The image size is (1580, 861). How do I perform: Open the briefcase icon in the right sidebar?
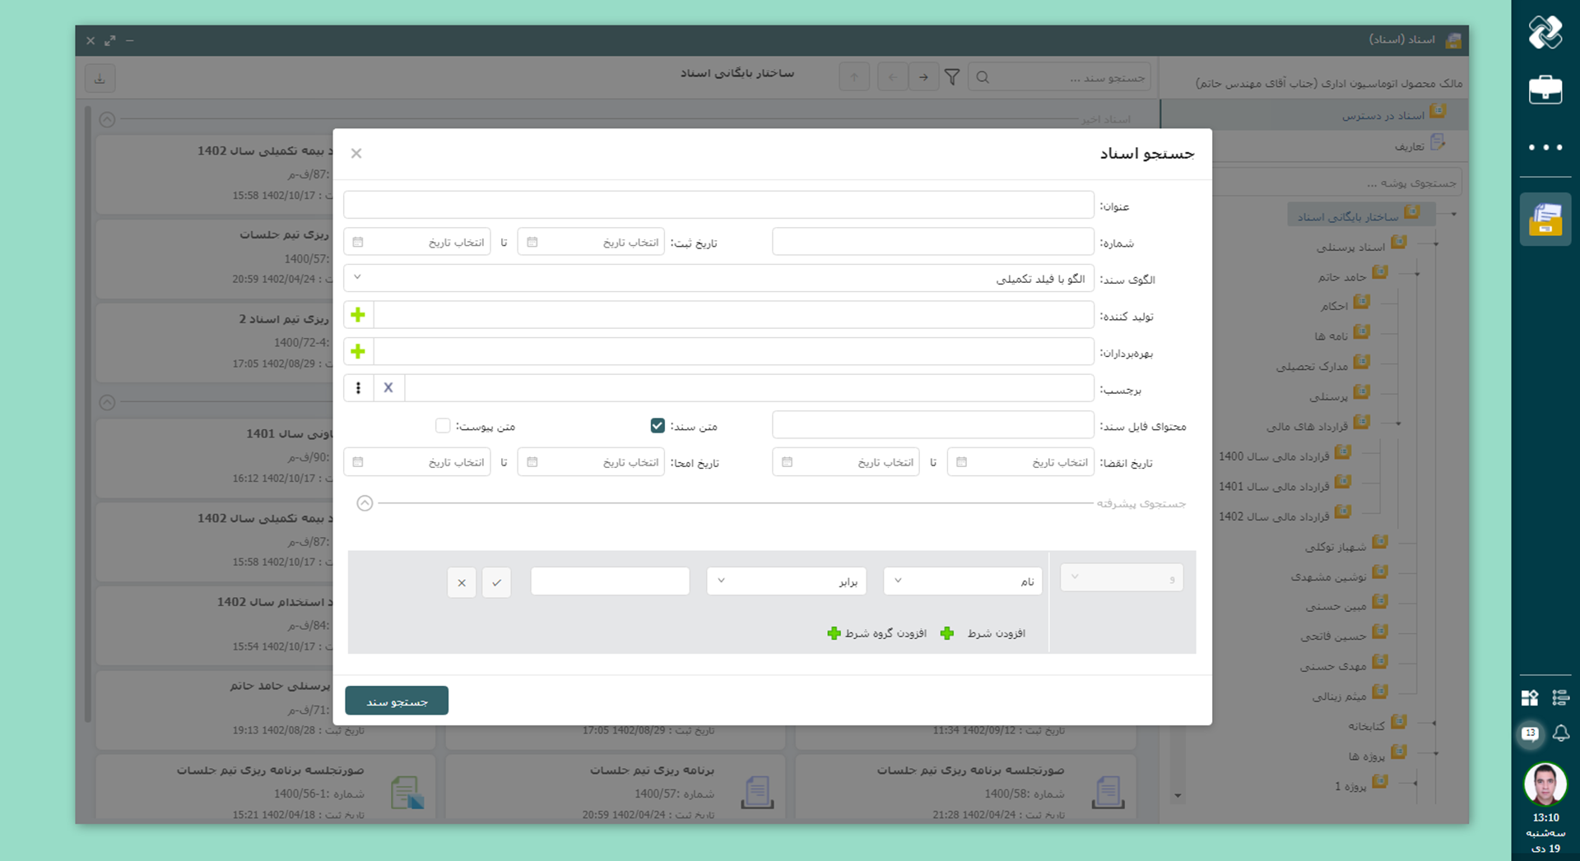(x=1545, y=90)
